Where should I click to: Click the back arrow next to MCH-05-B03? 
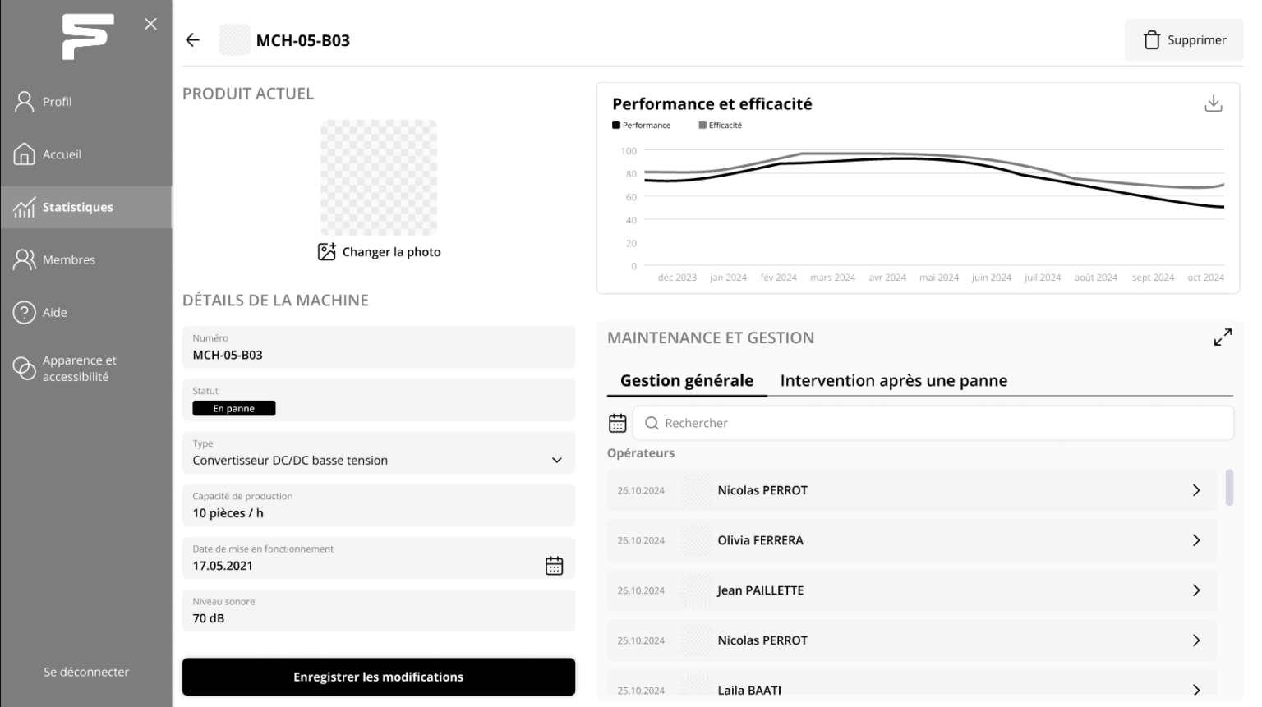(x=193, y=40)
